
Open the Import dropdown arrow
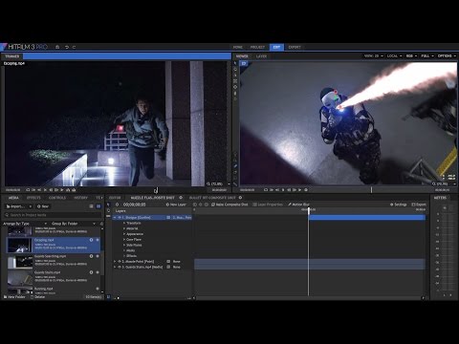coord(31,206)
